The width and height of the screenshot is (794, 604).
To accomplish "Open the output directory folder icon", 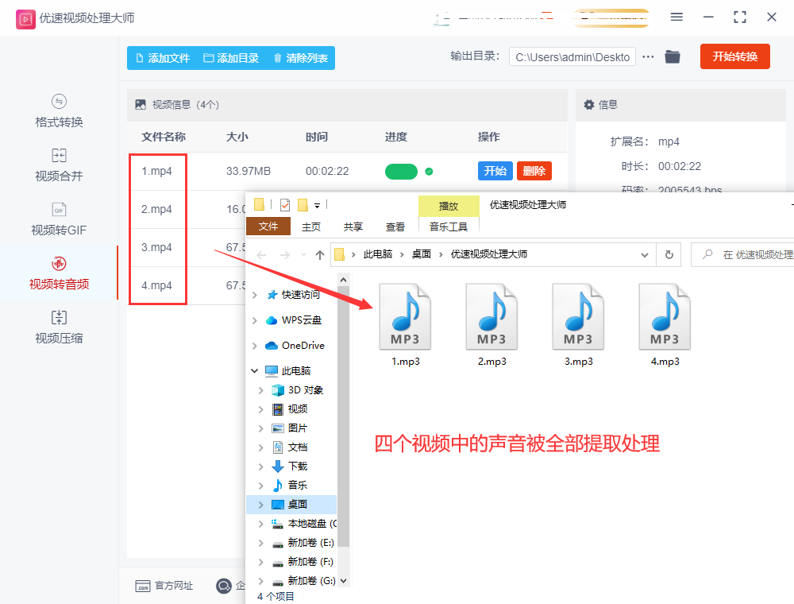I will (x=673, y=56).
